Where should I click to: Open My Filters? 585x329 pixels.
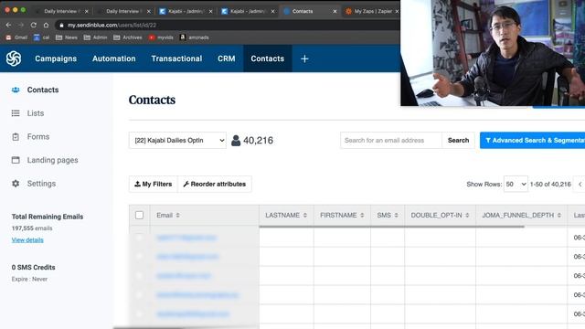pyautogui.click(x=154, y=184)
